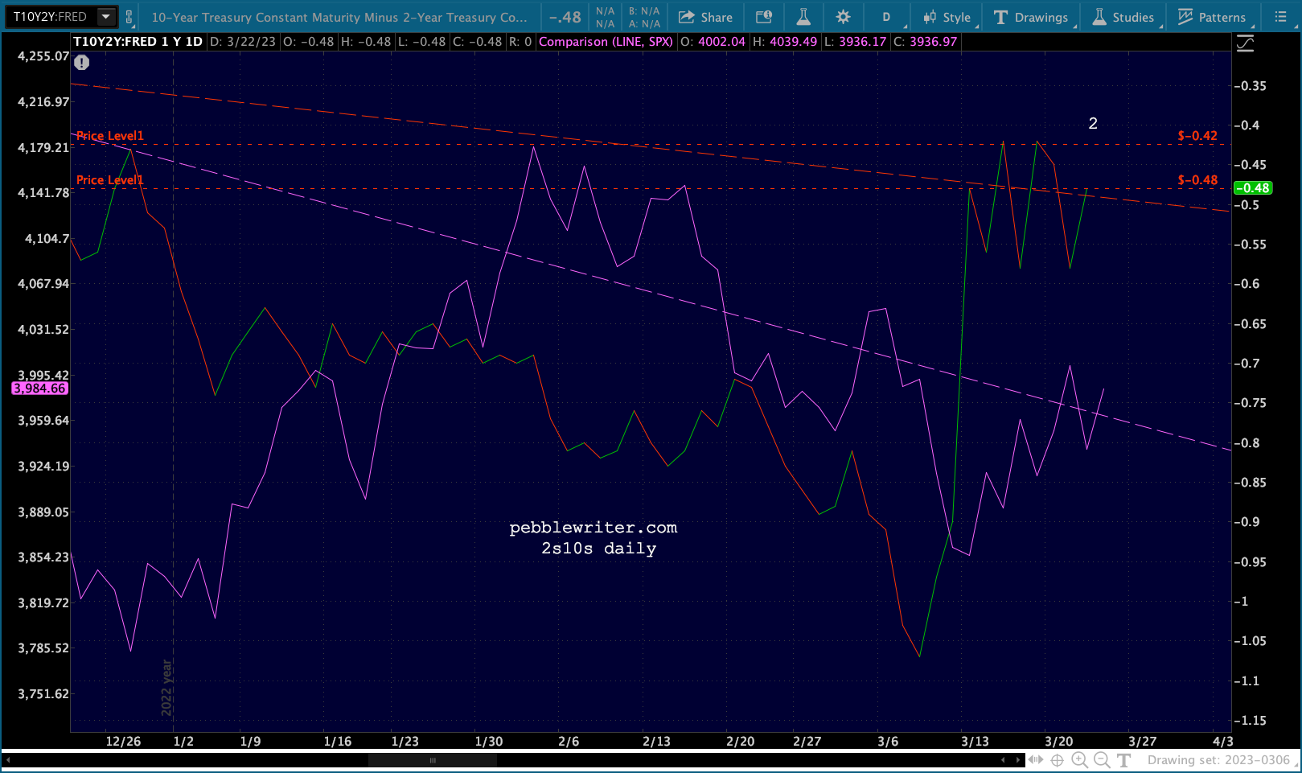Click the last price -.48 in toolbar
1302x773 pixels.
(565, 17)
